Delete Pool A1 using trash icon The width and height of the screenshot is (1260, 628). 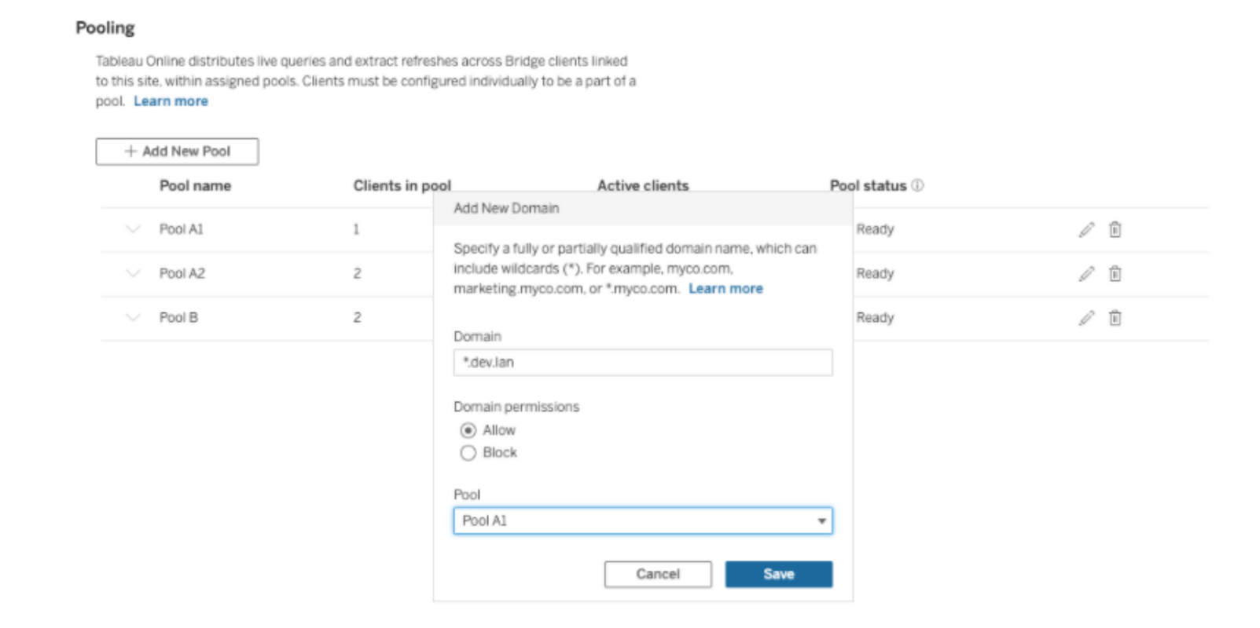(x=1115, y=229)
